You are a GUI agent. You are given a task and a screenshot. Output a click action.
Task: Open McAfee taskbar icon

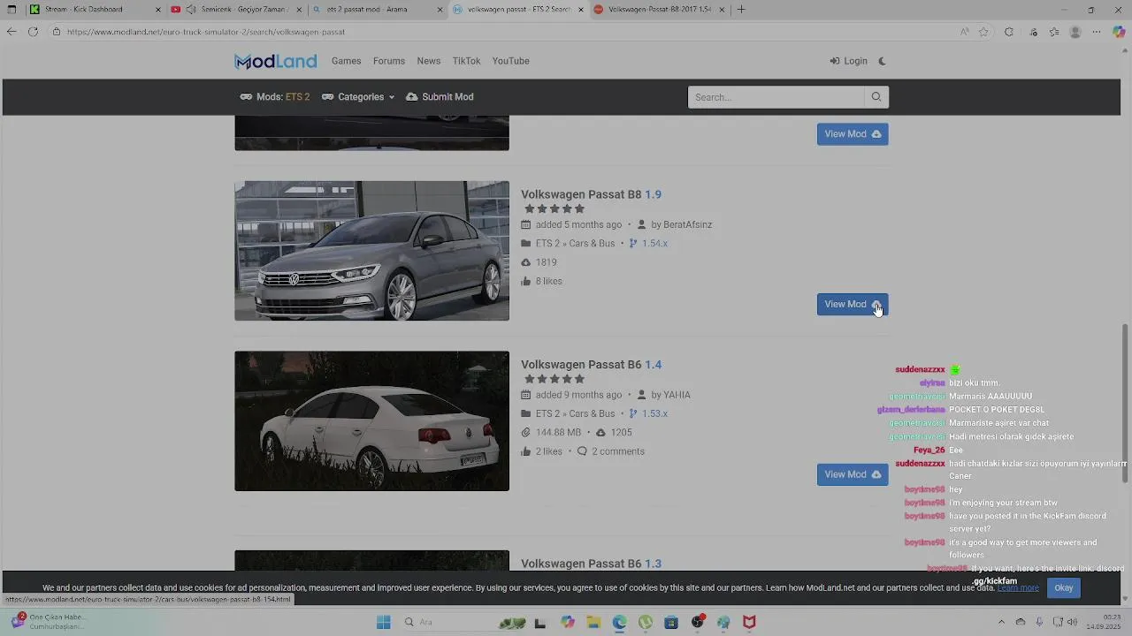coord(749,623)
